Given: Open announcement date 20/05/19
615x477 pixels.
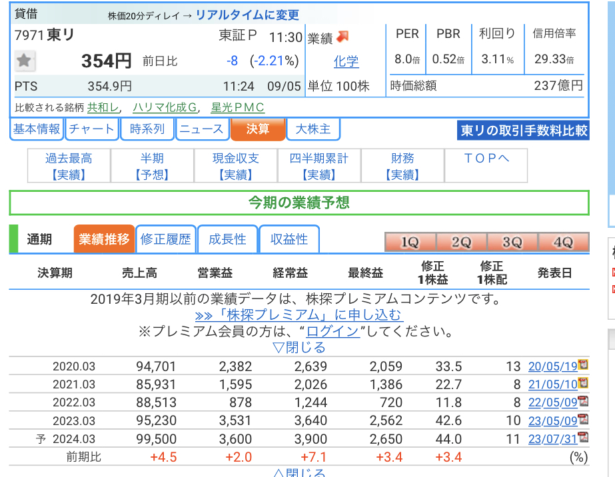Looking at the screenshot, I should [552, 366].
